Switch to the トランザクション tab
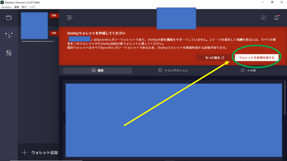 [x=173, y=70]
